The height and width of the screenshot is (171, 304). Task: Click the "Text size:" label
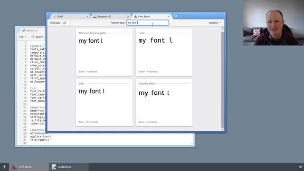pyautogui.click(x=55, y=23)
